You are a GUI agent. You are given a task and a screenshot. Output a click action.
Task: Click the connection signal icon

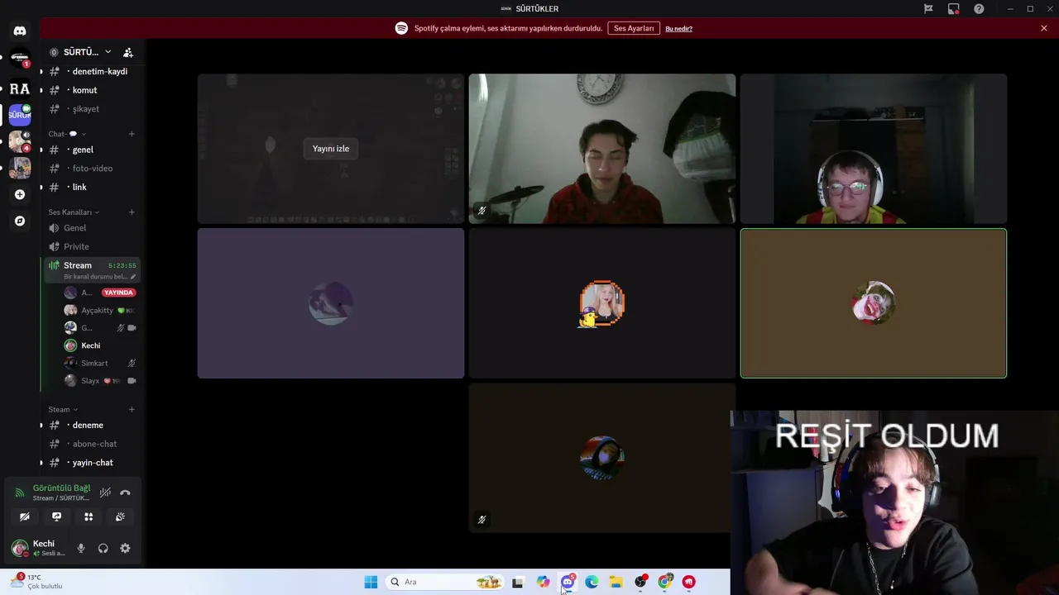[x=20, y=493]
